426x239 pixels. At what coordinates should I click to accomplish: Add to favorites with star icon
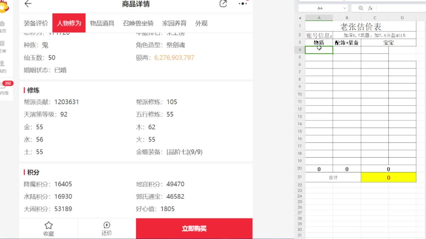click(x=49, y=225)
